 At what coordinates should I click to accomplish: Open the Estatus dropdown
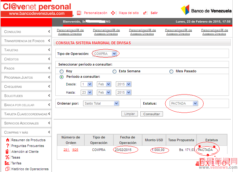tap(184, 103)
